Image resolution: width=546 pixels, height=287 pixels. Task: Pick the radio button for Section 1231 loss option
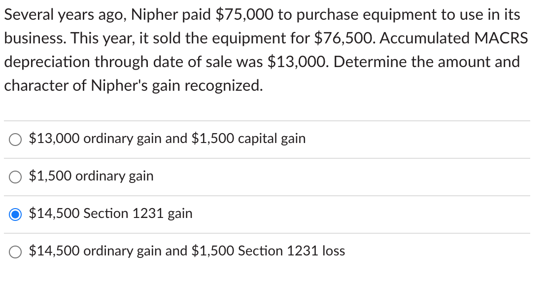pyautogui.click(x=15, y=252)
